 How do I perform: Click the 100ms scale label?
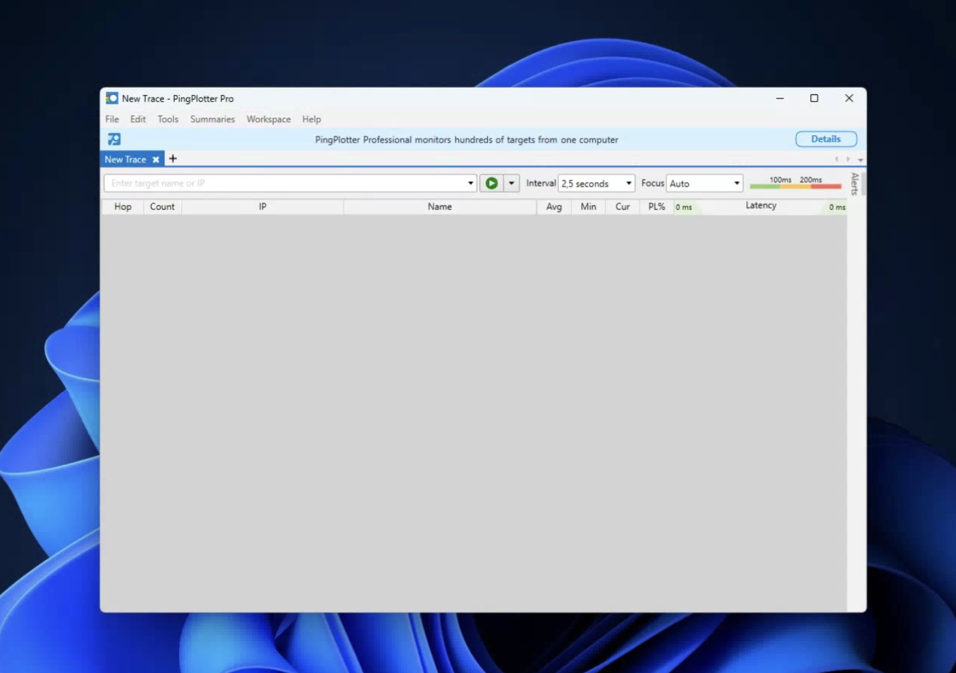780,180
